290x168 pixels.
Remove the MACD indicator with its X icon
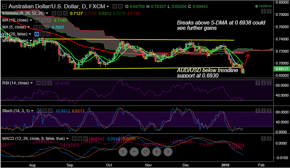point(85,139)
